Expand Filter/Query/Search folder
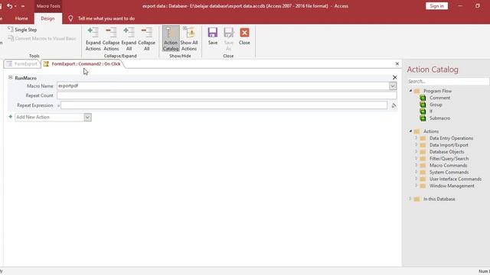Image resolution: width=490 pixels, height=275 pixels. [416, 158]
